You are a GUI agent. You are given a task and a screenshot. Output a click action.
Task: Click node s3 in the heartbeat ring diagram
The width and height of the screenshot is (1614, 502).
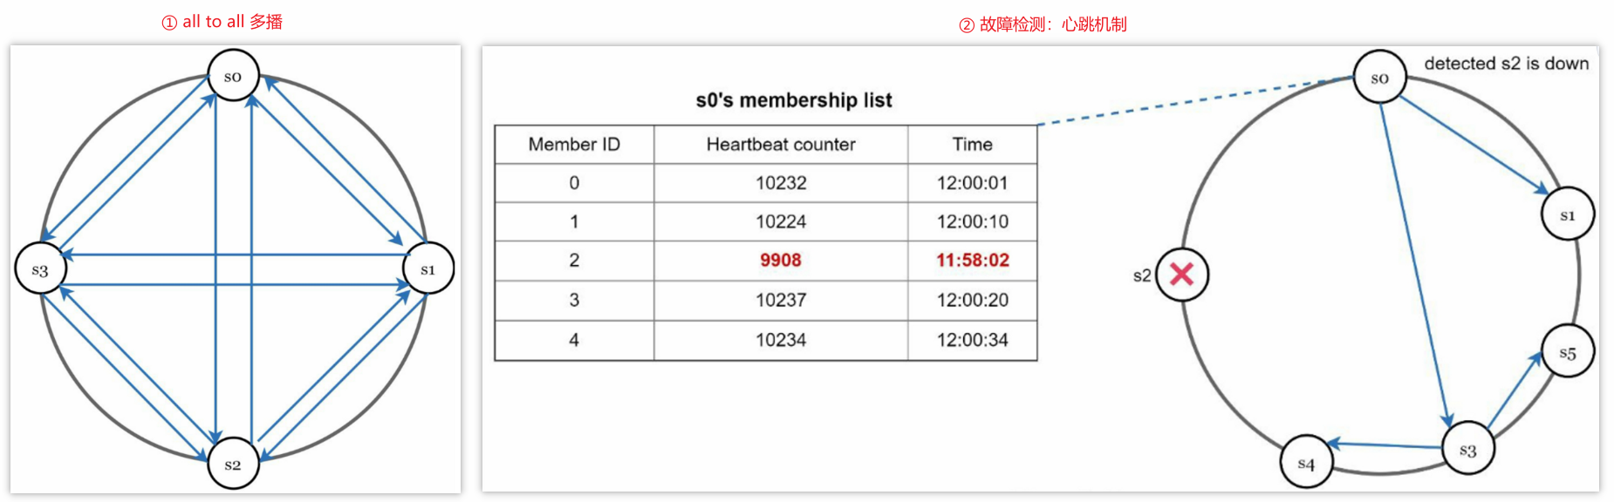(x=1468, y=449)
